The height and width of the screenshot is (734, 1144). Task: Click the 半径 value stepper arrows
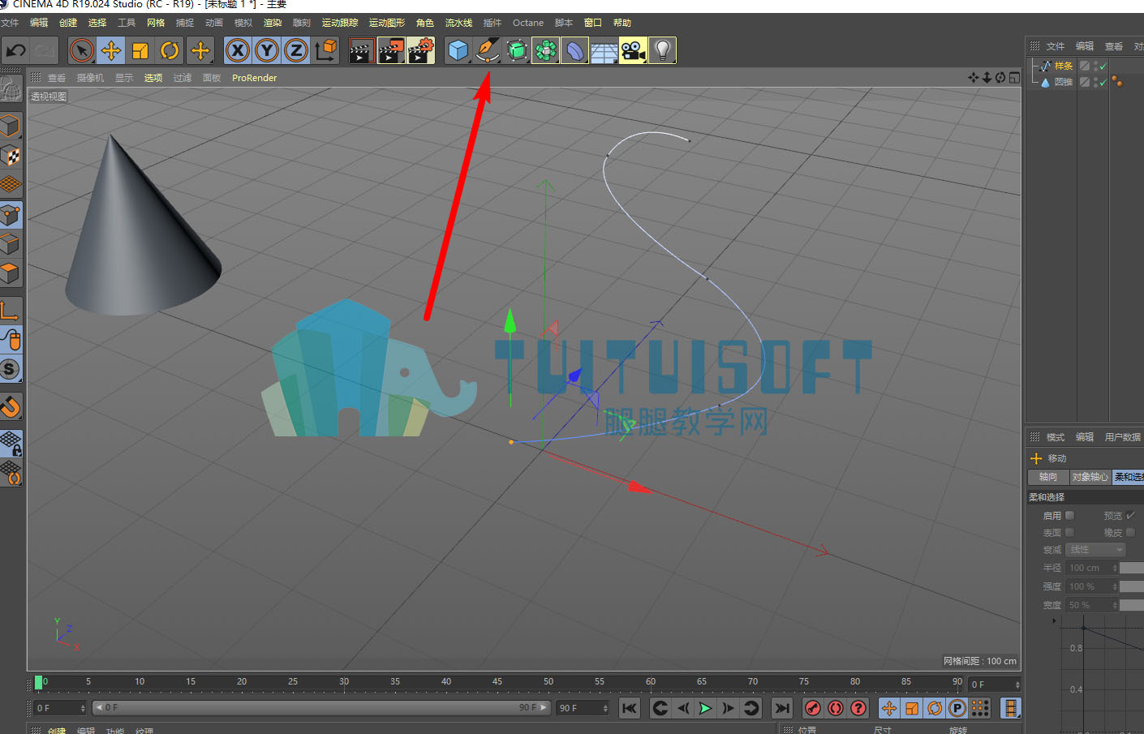pyautogui.click(x=1115, y=568)
